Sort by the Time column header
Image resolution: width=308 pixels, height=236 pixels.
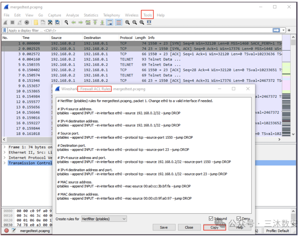(36, 38)
